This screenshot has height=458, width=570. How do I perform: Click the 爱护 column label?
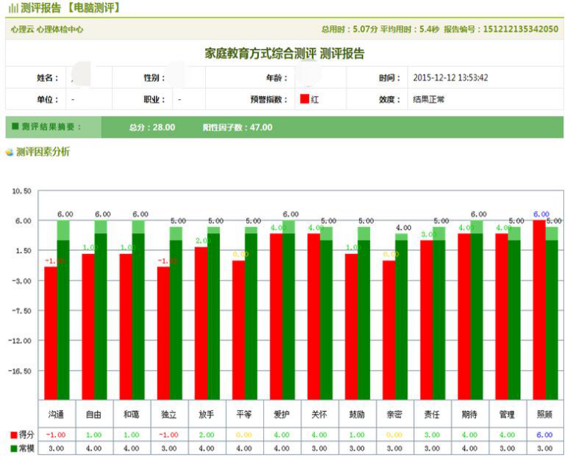pyautogui.click(x=281, y=414)
